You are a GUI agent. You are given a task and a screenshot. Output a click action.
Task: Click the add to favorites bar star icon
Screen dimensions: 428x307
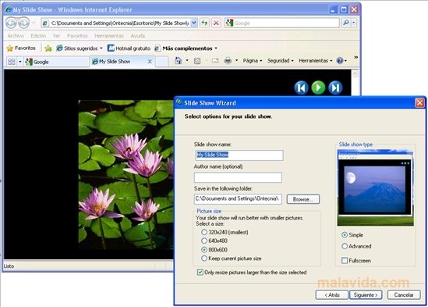[48, 48]
